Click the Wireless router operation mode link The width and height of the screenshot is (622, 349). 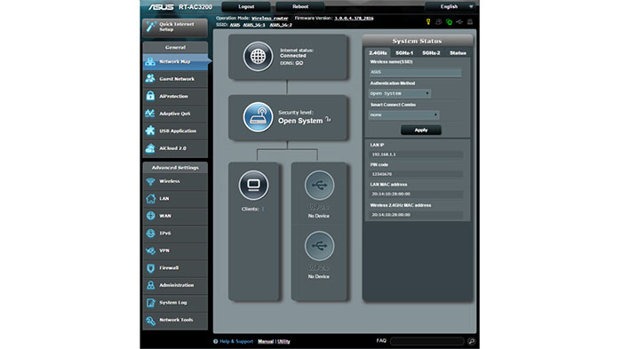pos(270,19)
